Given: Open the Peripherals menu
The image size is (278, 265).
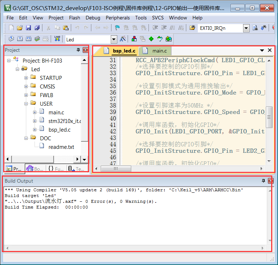Looking at the screenshot, I should click(x=118, y=18).
